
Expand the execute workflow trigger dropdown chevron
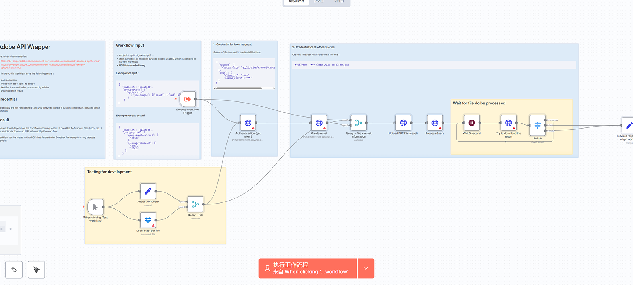pos(366,268)
